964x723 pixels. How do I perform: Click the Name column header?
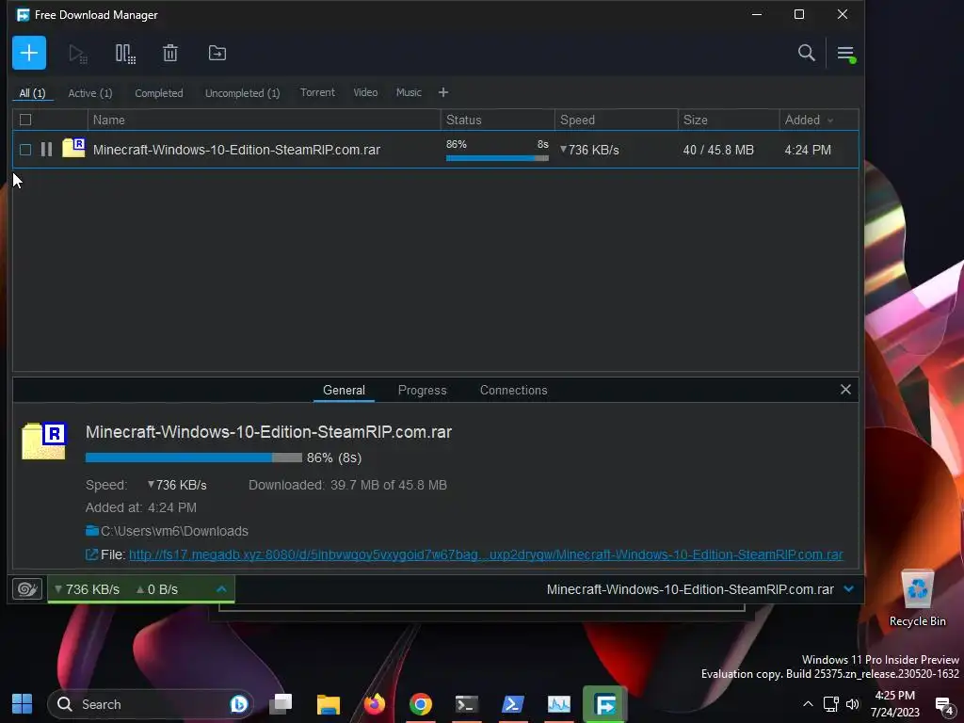click(x=265, y=120)
